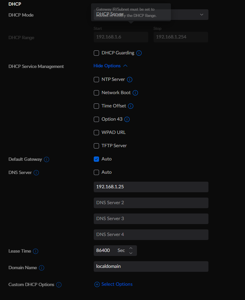
Task: Toggle the Option 43 checkbox
Action: click(x=96, y=119)
